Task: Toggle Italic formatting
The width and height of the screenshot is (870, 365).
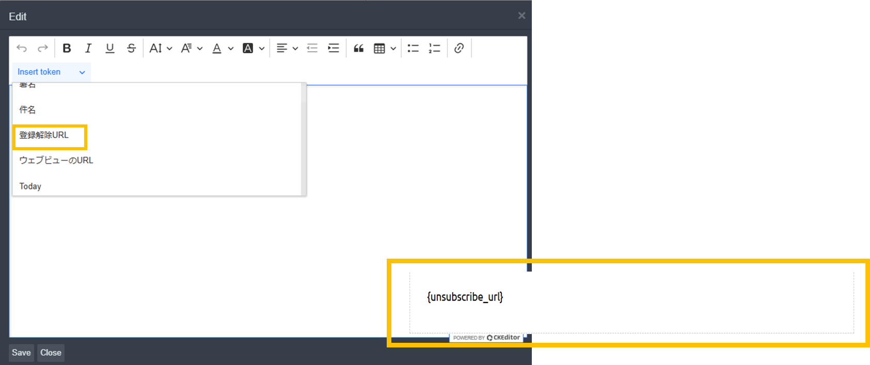Action: click(88, 48)
